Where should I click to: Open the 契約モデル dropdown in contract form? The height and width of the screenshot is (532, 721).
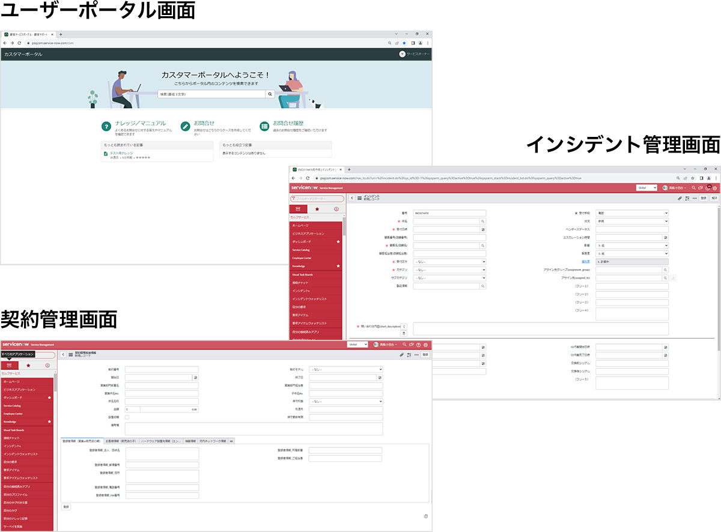(346, 369)
